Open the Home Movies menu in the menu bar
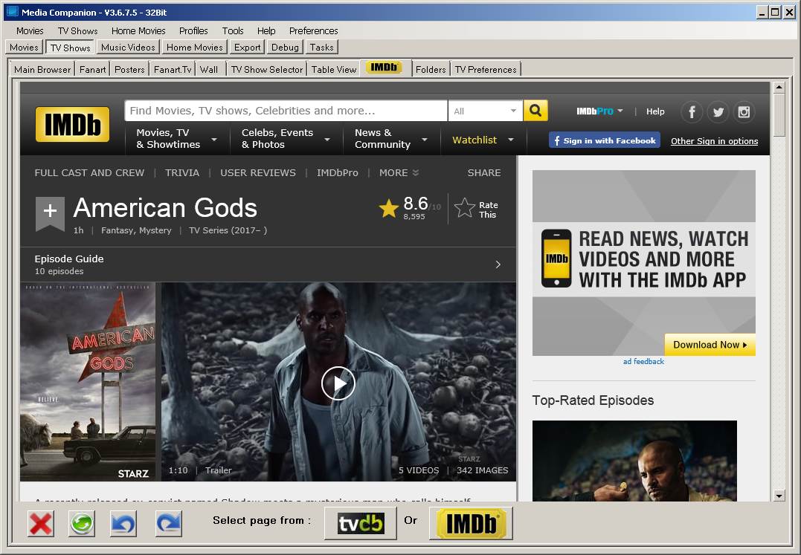801x555 pixels. [x=138, y=30]
